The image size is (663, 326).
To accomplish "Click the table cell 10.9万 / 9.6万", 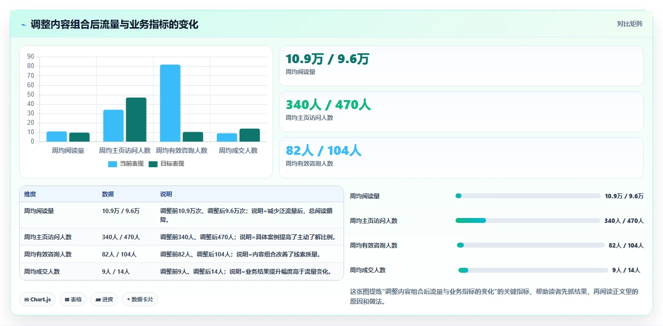I will [x=121, y=211].
